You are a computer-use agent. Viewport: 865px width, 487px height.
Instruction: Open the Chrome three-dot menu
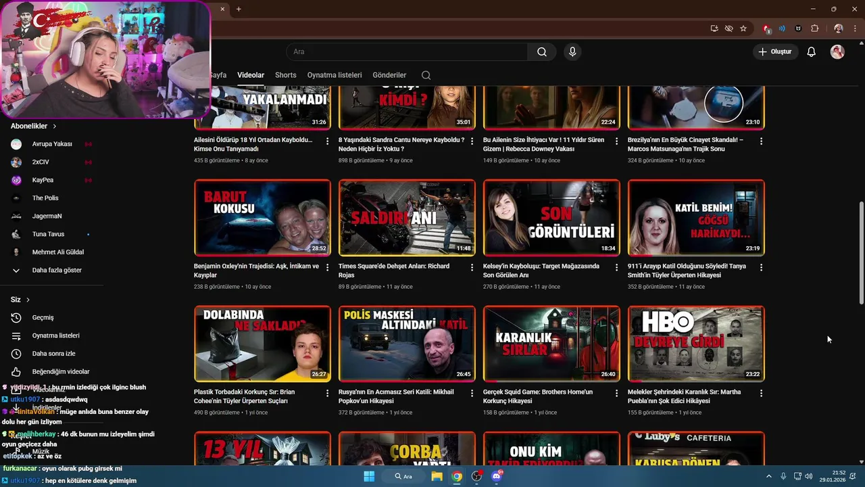[854, 28]
